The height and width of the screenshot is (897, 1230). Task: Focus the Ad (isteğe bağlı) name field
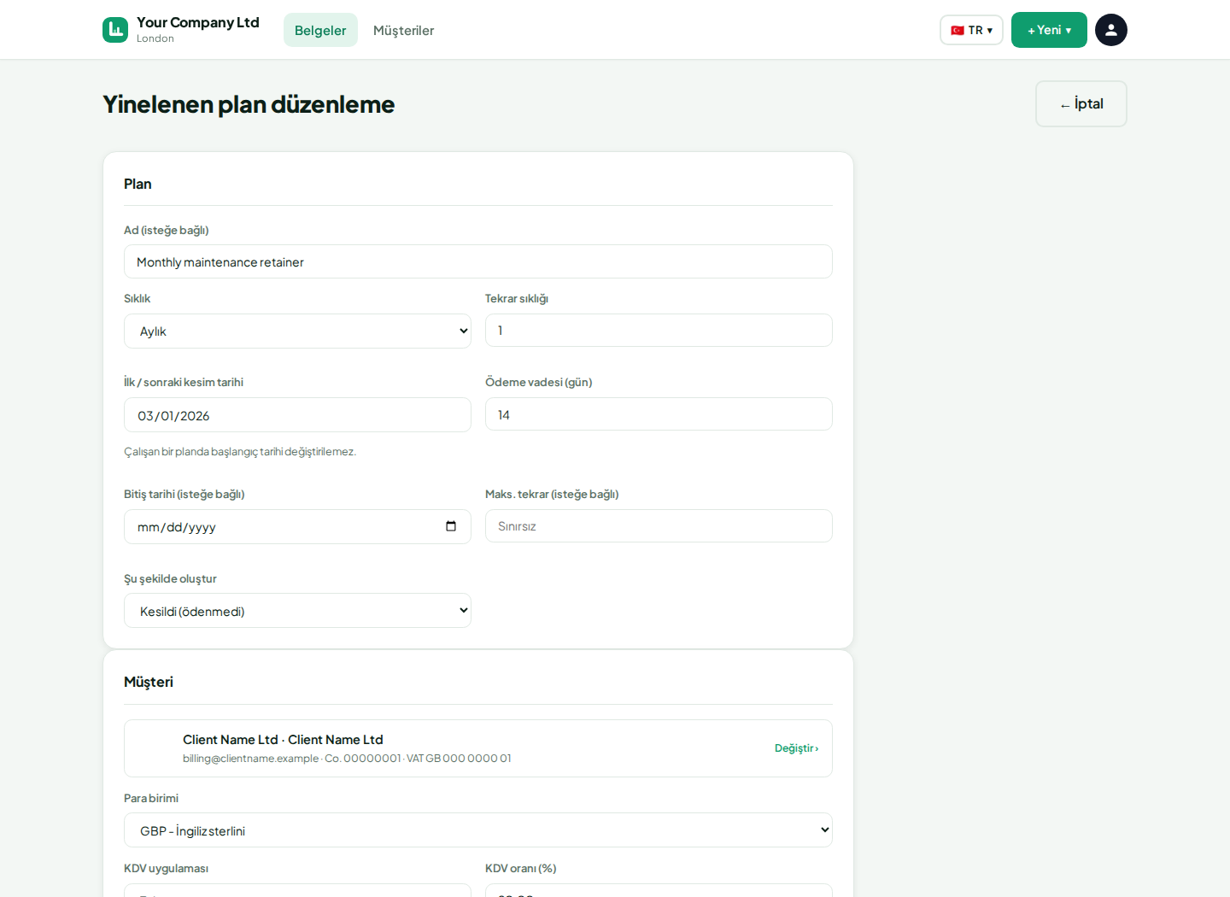[478, 261]
